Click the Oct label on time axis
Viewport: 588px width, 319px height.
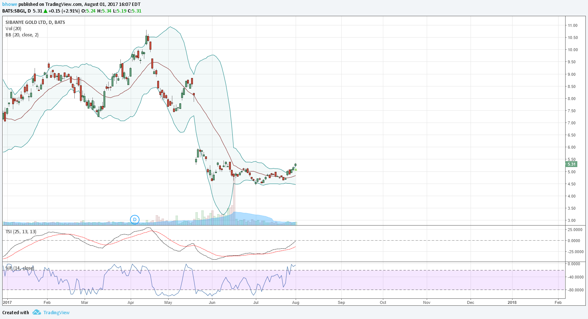383,302
